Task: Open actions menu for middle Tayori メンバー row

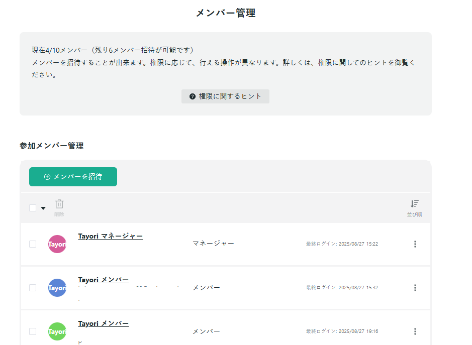Action: (415, 288)
